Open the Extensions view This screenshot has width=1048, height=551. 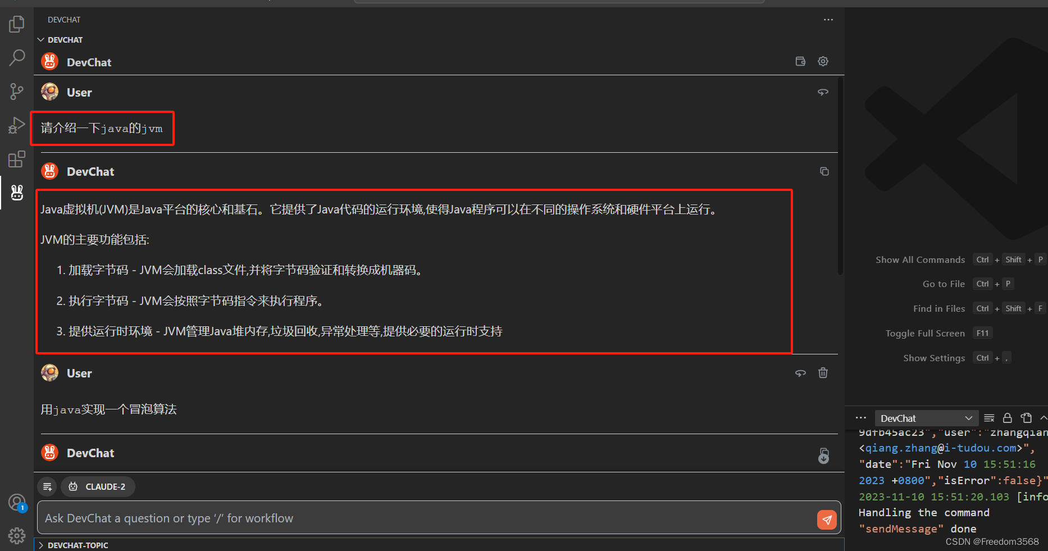(x=17, y=159)
